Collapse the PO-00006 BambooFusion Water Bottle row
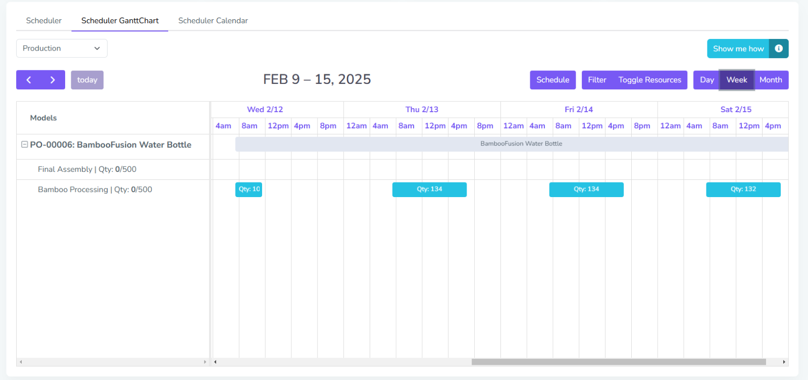This screenshot has width=808, height=380. pos(24,145)
